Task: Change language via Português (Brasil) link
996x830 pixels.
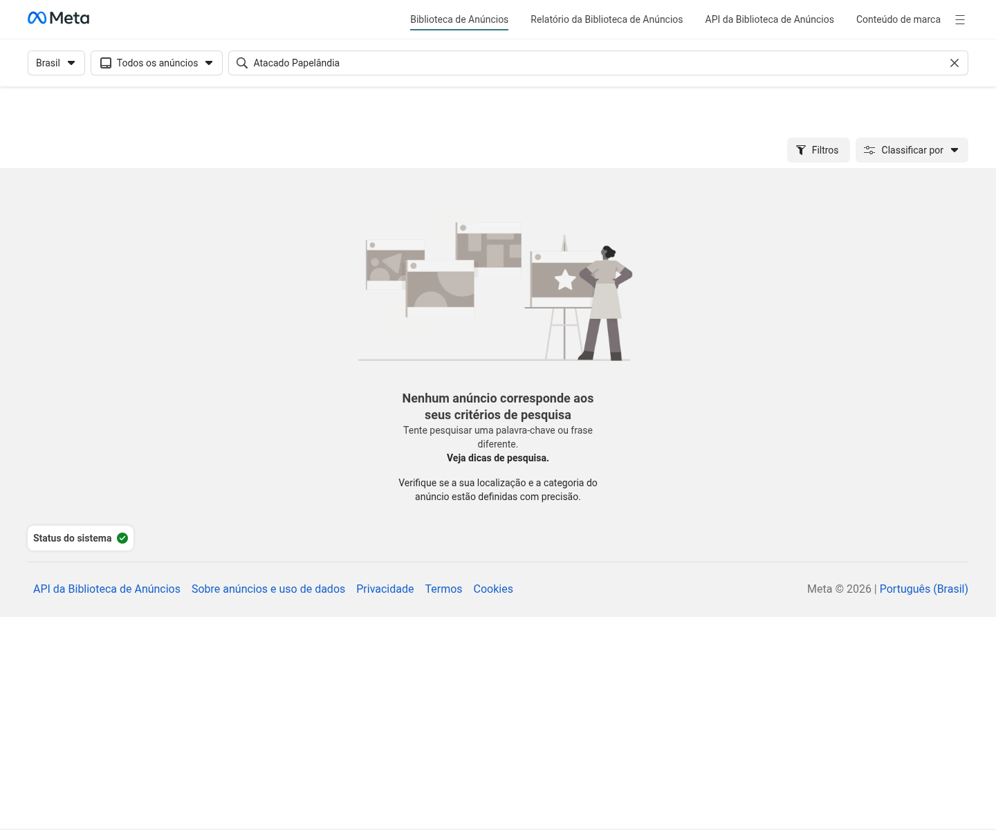Action: coord(923,589)
